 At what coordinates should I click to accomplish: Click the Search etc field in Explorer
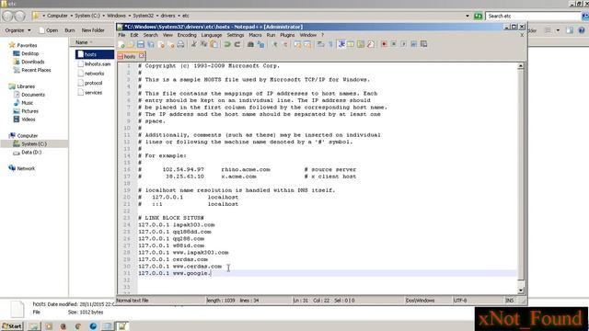tap(533, 16)
